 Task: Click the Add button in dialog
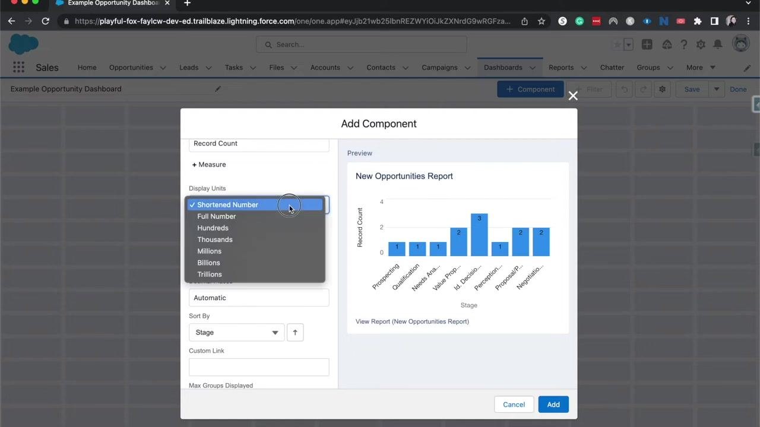553,404
